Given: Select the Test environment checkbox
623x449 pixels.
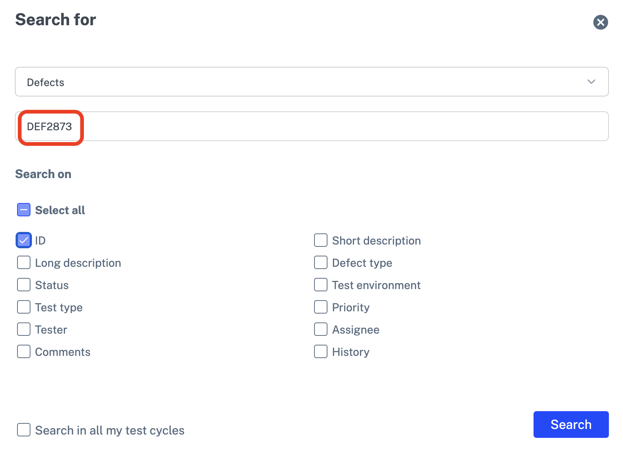Looking at the screenshot, I should coord(321,285).
